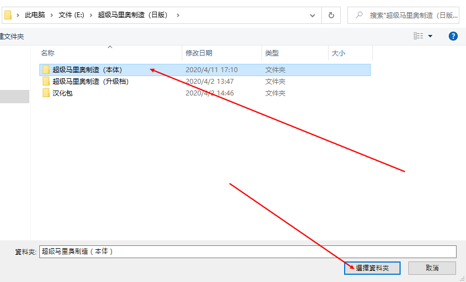This screenshot has height=282, width=466.
Task: Sort by the 类型 column header
Action: coord(295,53)
